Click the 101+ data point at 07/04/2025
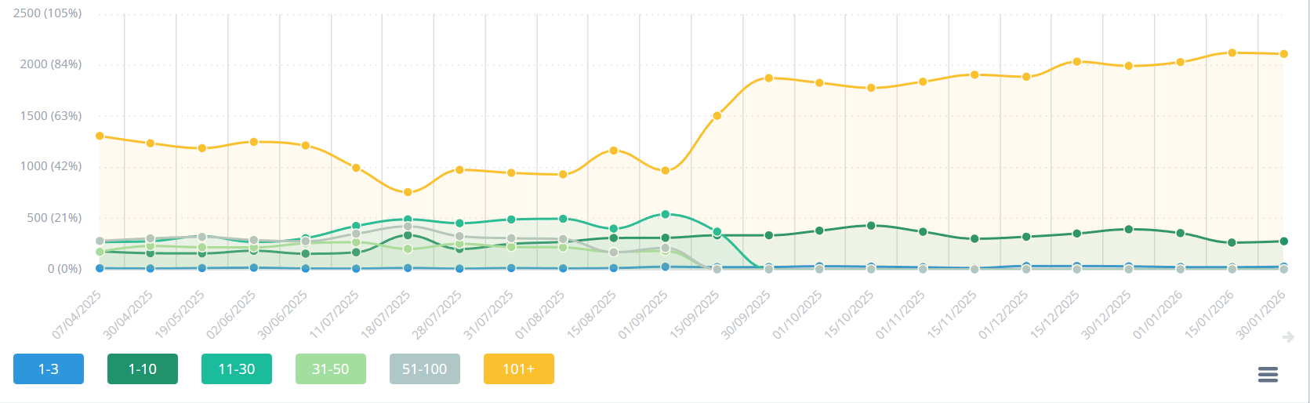Image resolution: width=1310 pixels, height=403 pixels. click(100, 136)
